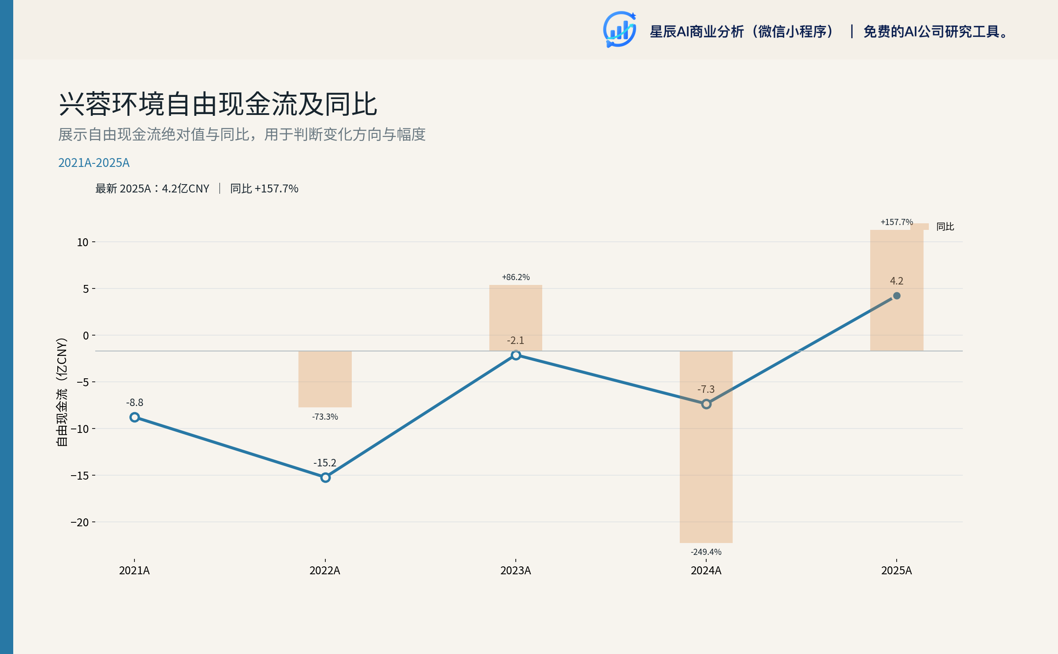The height and width of the screenshot is (654, 1058).
Task: Click the -2.1 value label
Action: click(x=516, y=340)
